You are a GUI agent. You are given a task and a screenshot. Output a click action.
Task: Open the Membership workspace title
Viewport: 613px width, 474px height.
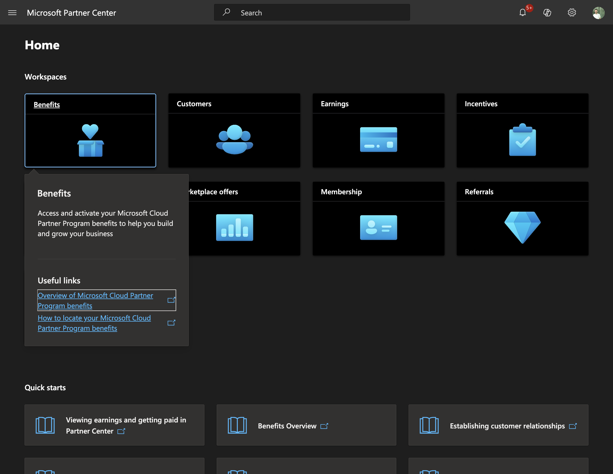click(x=341, y=192)
